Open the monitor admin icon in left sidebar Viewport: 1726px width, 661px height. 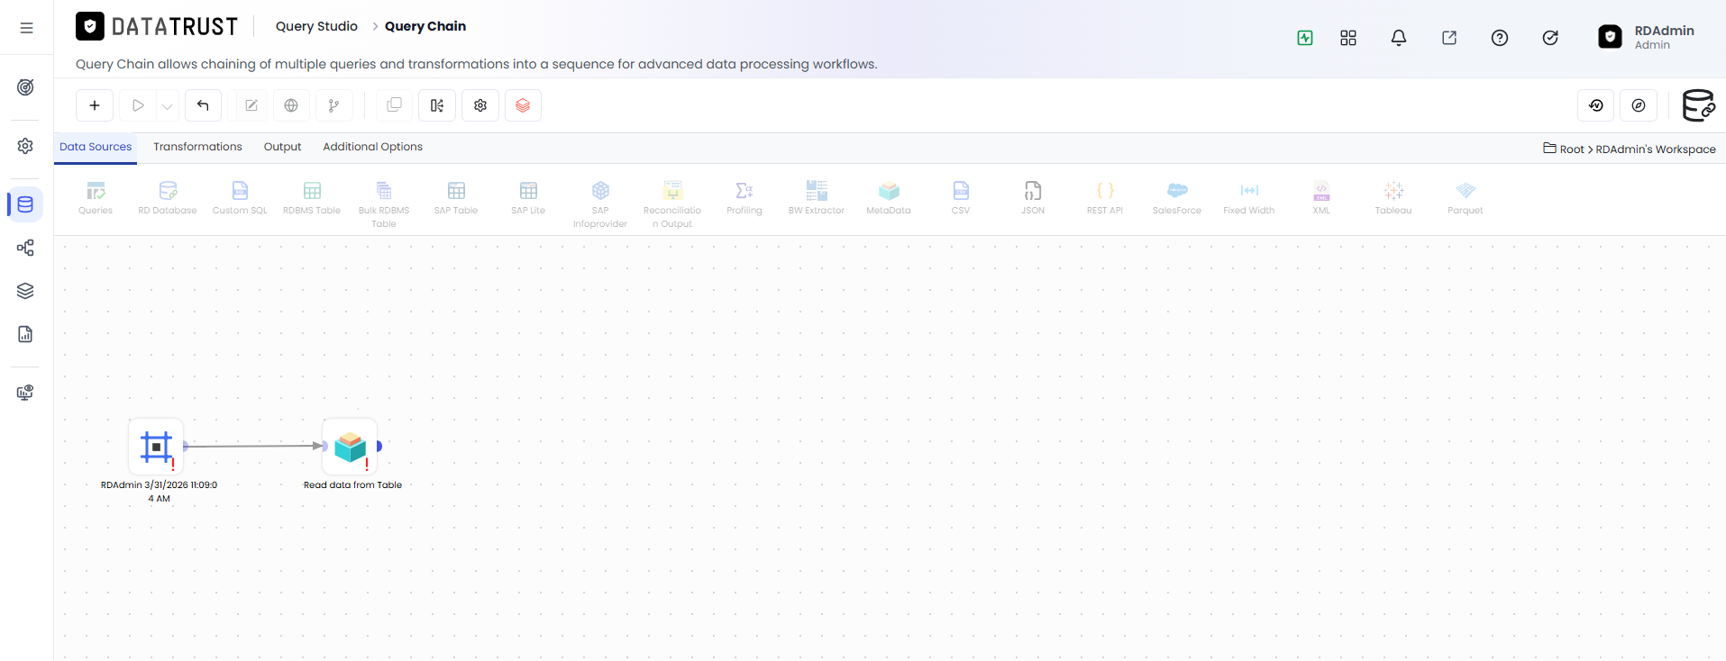26,393
